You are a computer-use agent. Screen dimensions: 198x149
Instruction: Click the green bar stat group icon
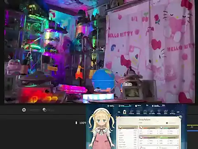coord(161,137)
